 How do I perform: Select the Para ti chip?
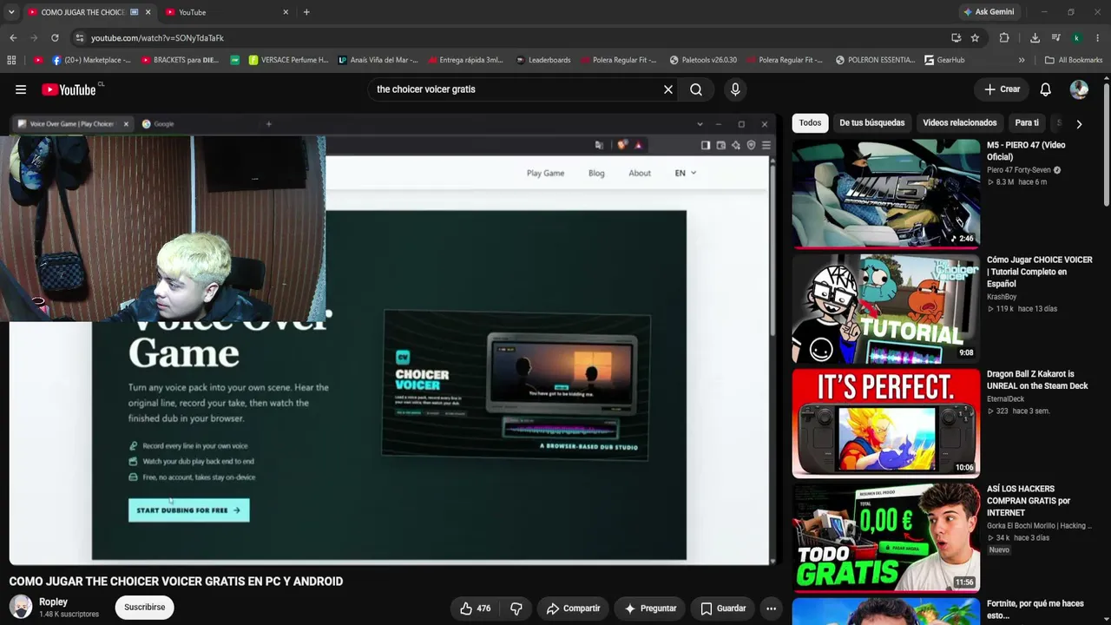pos(1027,123)
